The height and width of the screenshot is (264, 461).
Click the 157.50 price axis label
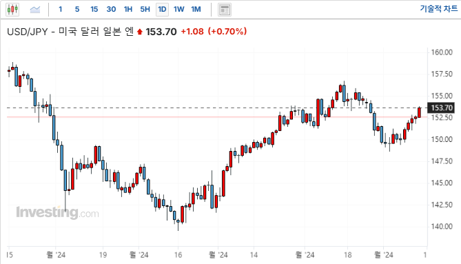(x=442, y=74)
